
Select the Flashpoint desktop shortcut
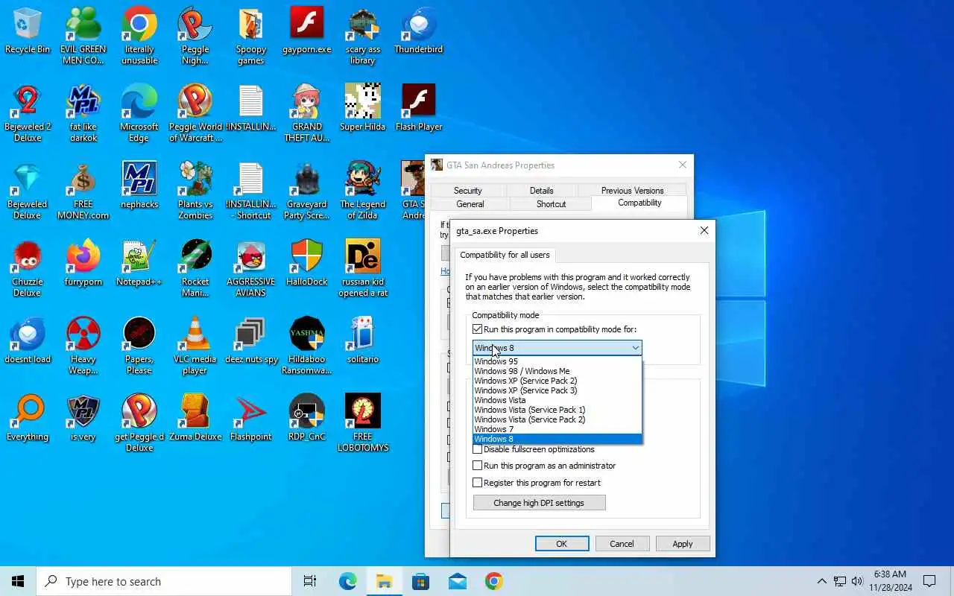point(251,418)
